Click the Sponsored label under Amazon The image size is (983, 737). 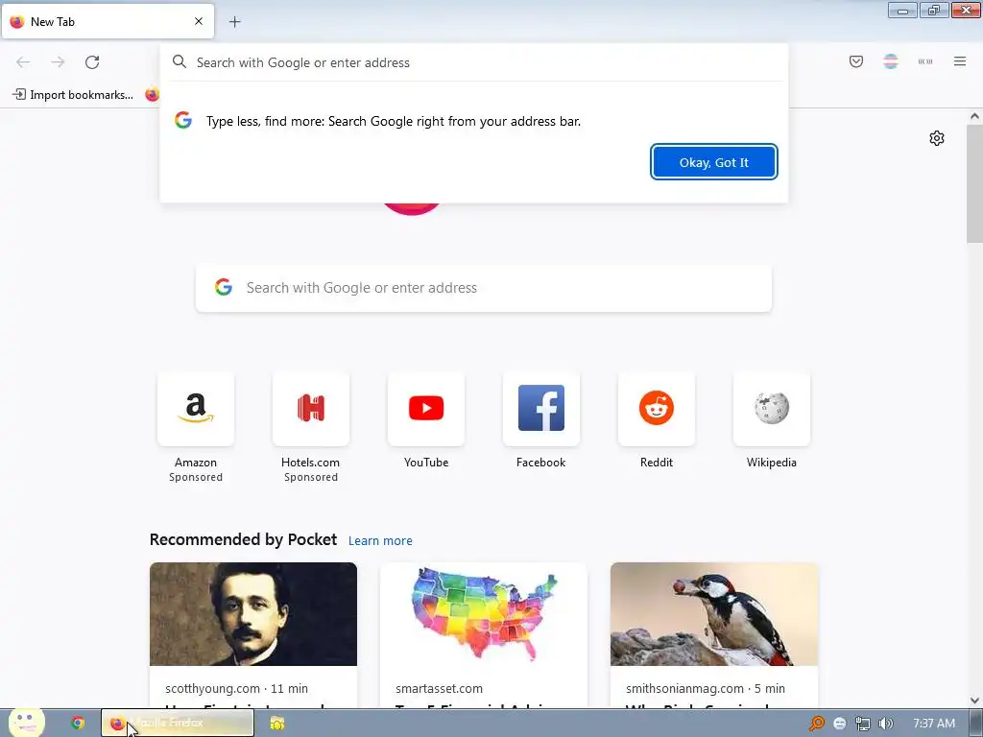click(x=196, y=477)
